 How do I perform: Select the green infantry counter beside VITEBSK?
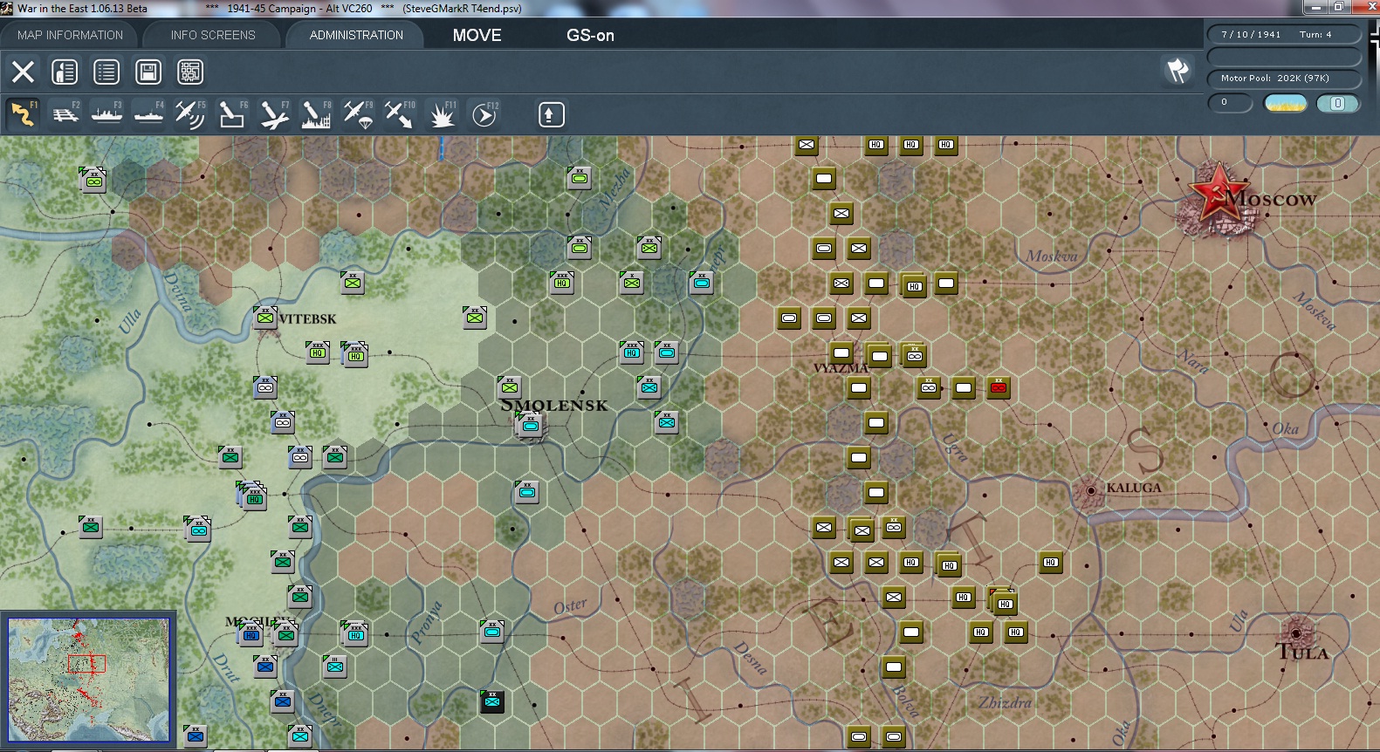tap(264, 318)
